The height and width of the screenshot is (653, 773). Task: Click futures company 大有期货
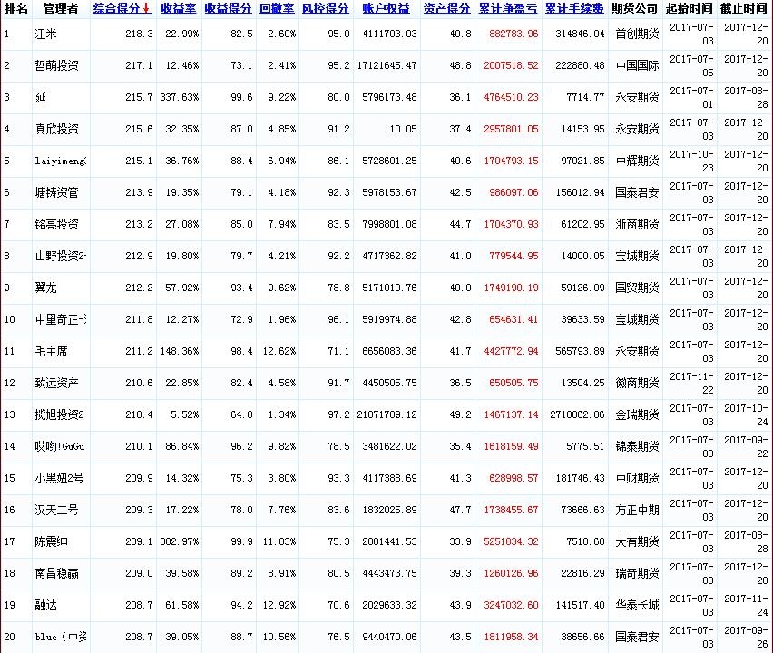[637, 541]
